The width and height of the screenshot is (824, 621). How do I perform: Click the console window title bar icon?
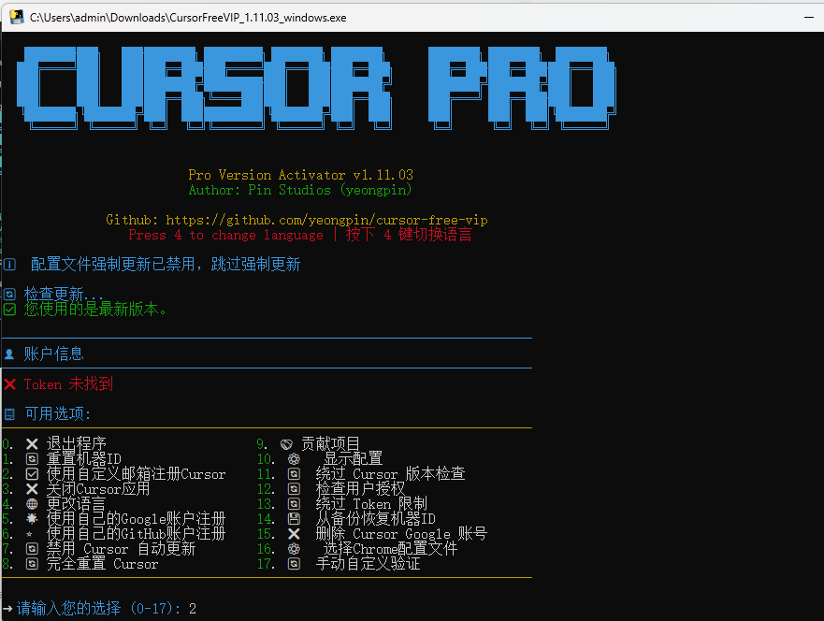16,17
